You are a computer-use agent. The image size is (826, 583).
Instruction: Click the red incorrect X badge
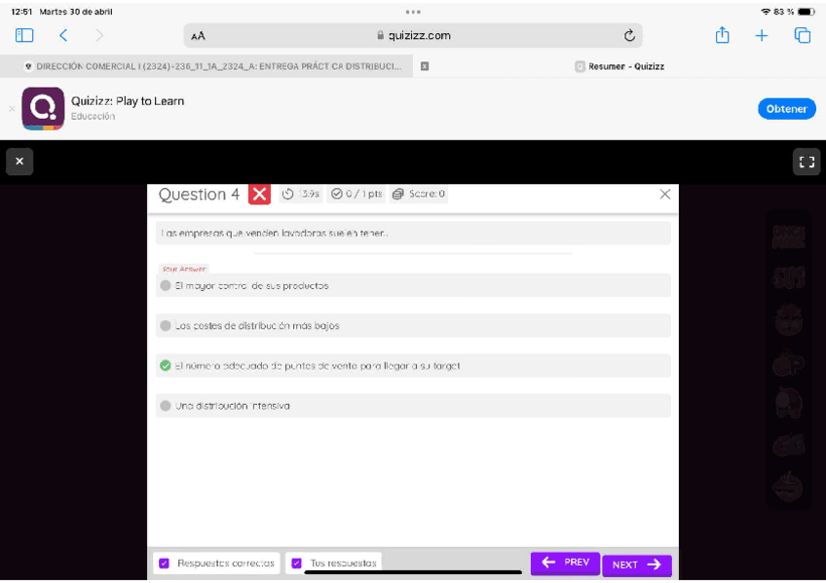[x=259, y=194]
